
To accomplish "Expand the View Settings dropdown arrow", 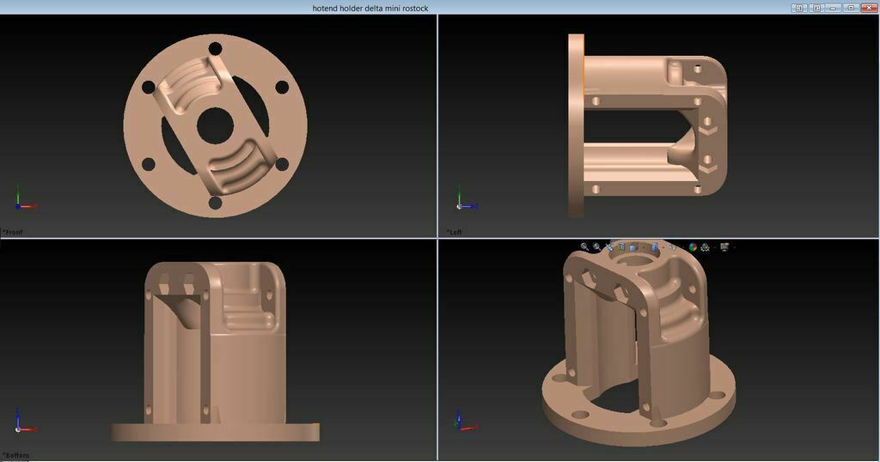I will [735, 247].
